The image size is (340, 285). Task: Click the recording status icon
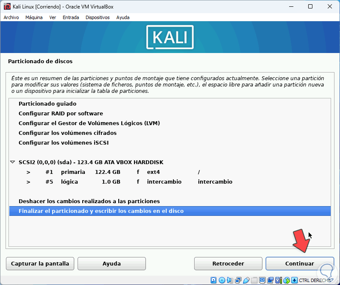(x=270, y=280)
